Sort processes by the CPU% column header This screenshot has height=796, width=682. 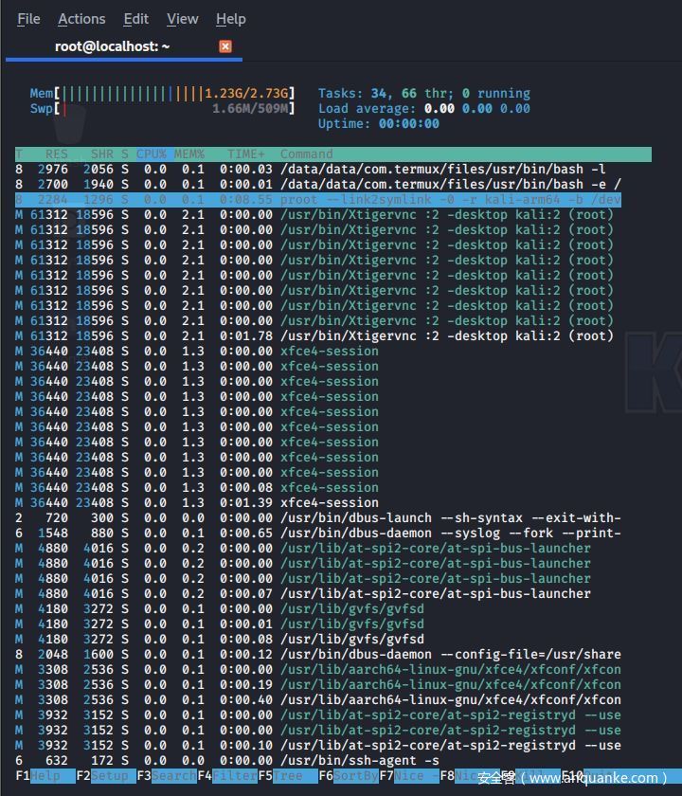coord(151,154)
